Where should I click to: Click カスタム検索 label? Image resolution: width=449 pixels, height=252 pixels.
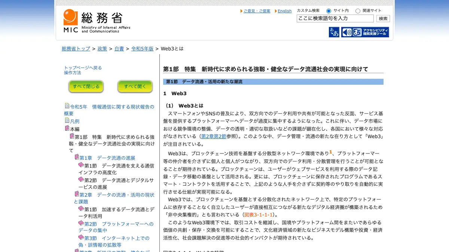tap(308, 11)
